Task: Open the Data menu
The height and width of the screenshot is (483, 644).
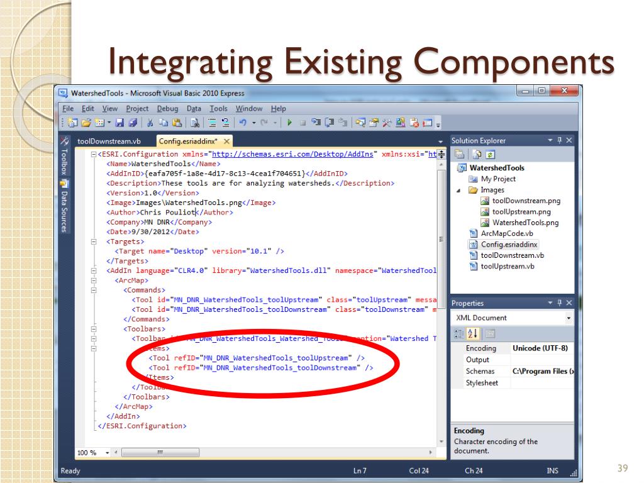Action: pos(194,108)
